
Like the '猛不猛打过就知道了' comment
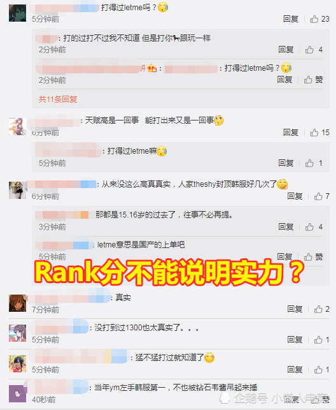click(321, 370)
